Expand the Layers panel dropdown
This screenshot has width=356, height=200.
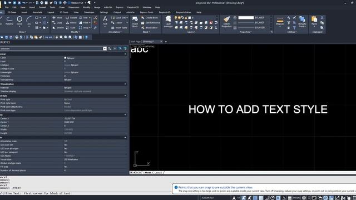[191, 32]
